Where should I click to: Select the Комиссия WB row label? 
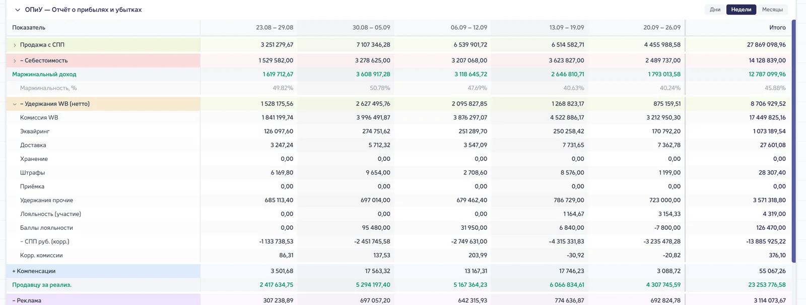click(39, 117)
